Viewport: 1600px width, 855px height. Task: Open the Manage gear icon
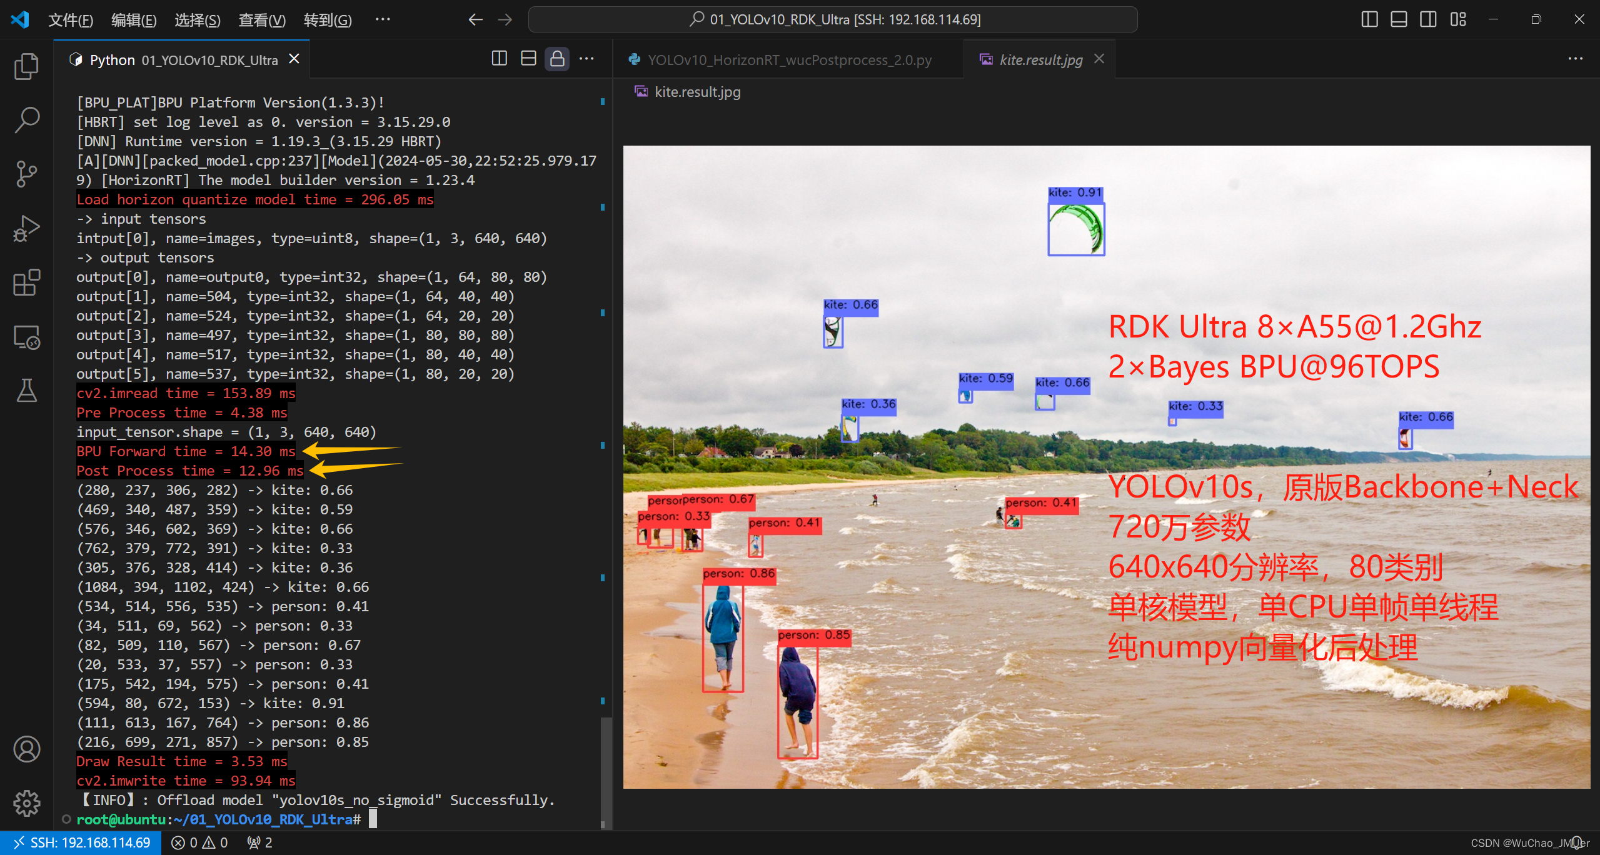tap(26, 802)
